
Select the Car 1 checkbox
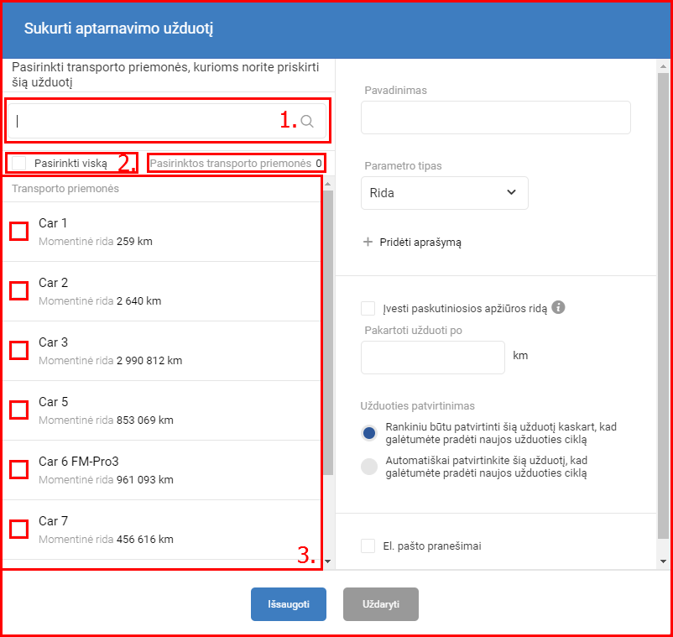pyautogui.click(x=18, y=232)
